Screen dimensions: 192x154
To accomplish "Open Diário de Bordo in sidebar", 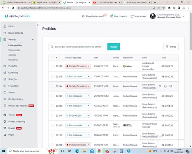I will (x=13, y=33).
